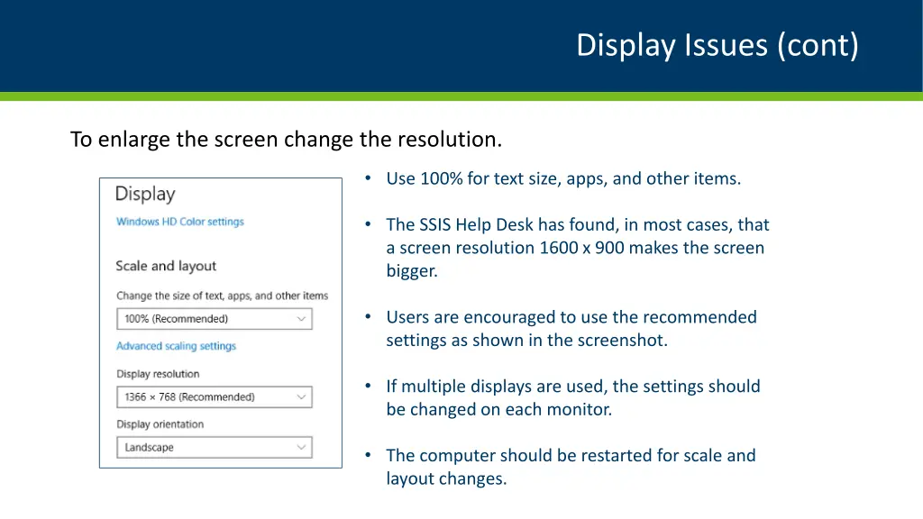Open the Advanced scaling settings link
The width and height of the screenshot is (923, 519).
[176, 346]
